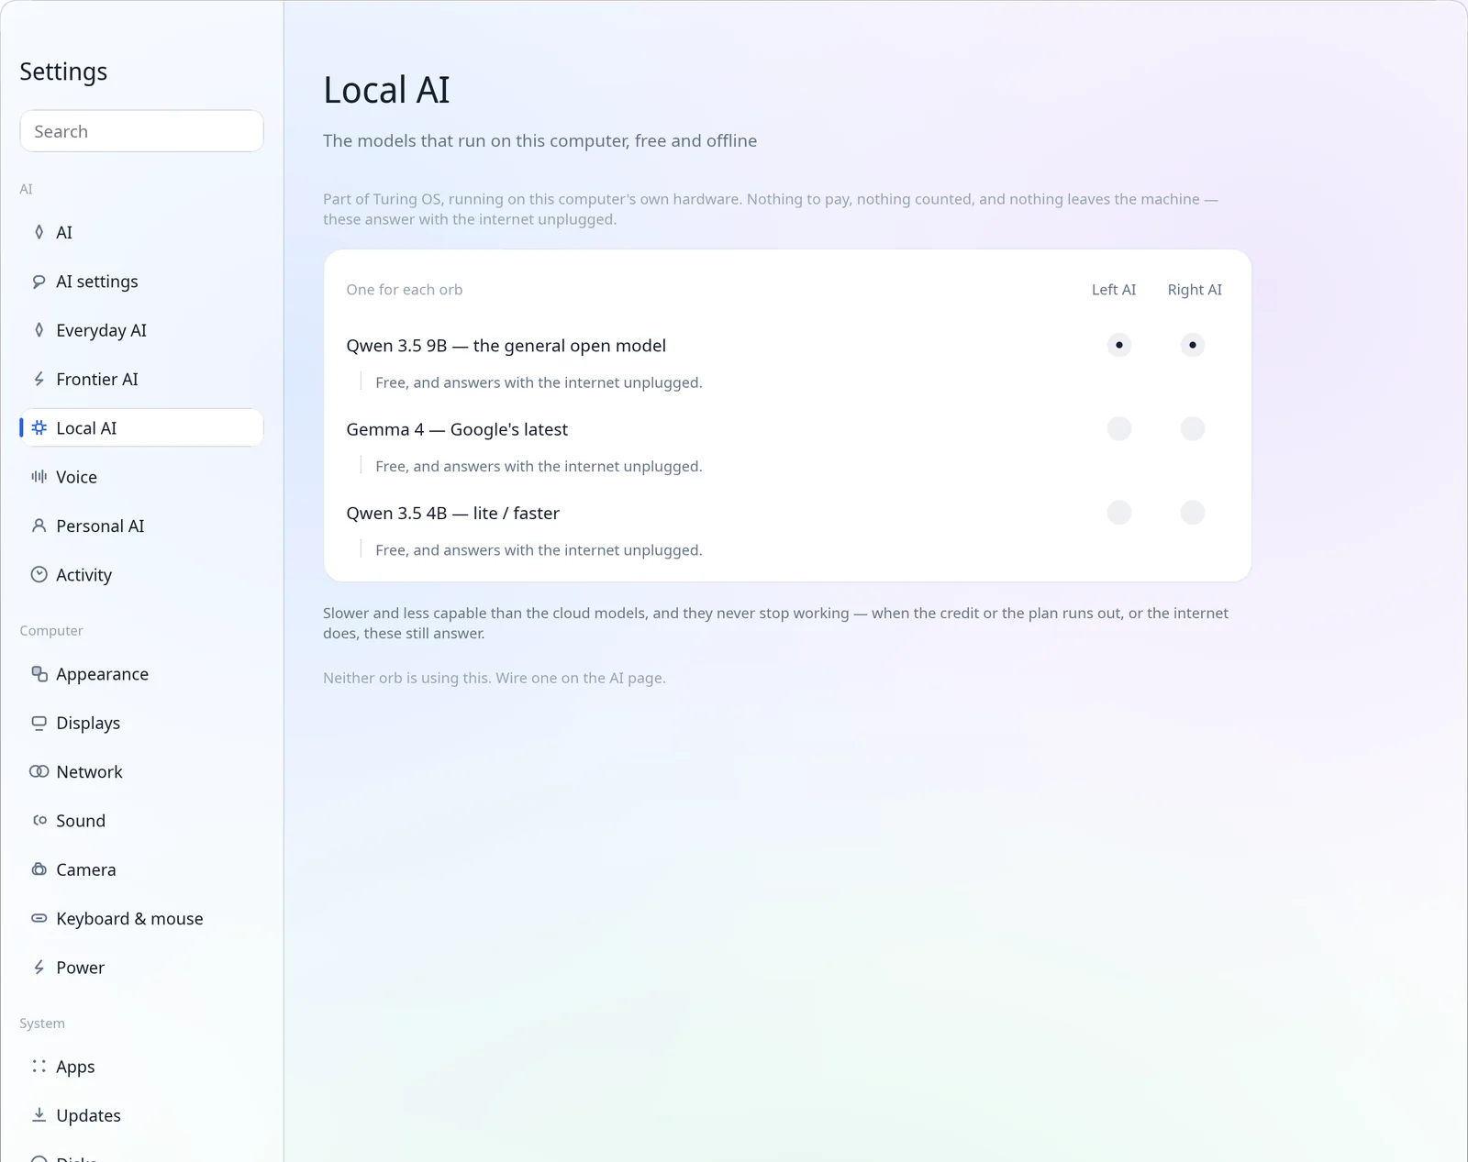
Task: Click the speaker icon beside Sound
Action: click(39, 820)
